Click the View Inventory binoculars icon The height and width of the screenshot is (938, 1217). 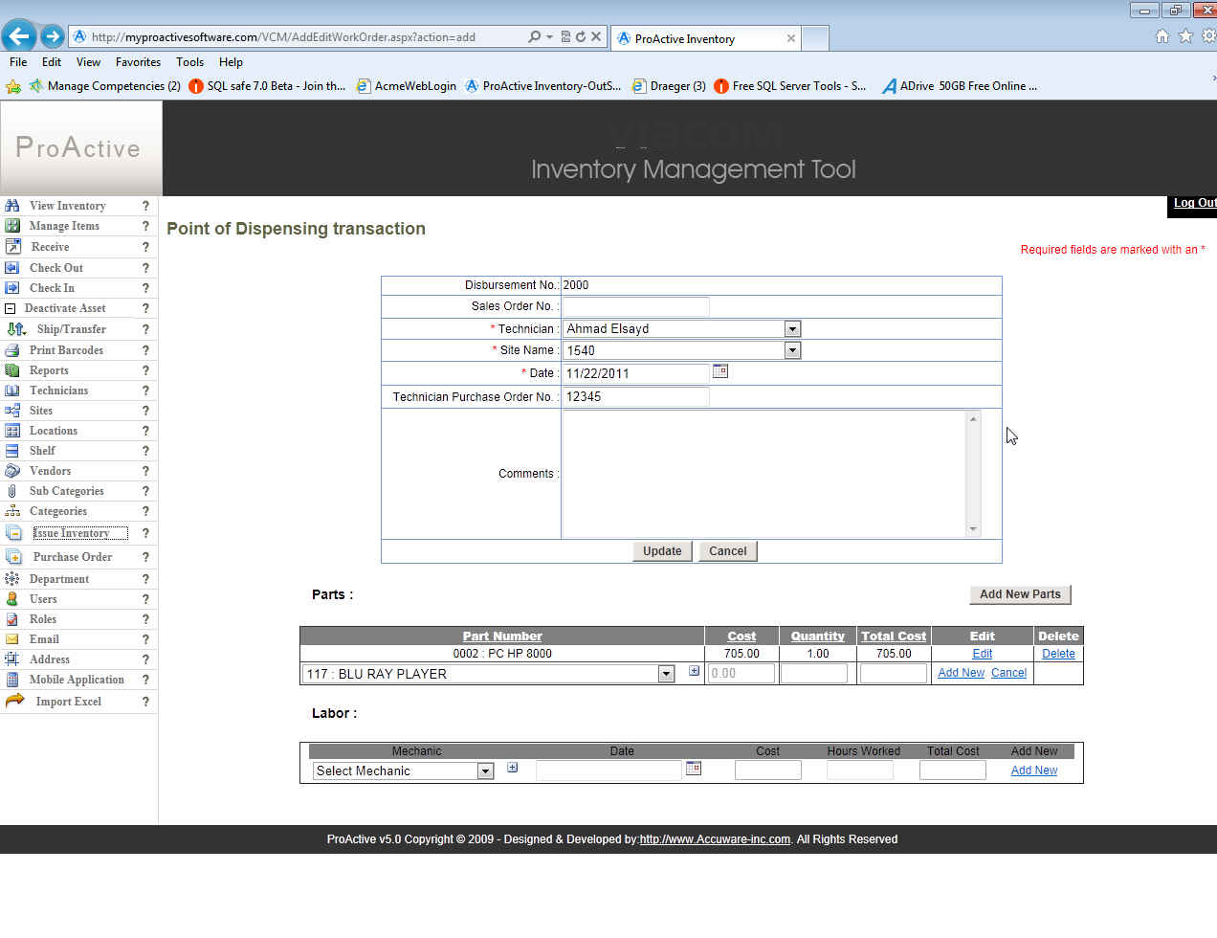click(12, 206)
